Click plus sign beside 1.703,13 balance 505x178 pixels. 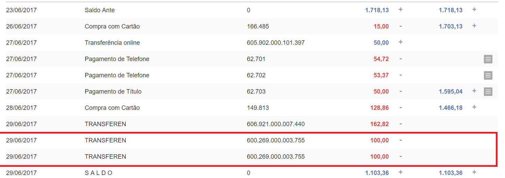coord(474,26)
